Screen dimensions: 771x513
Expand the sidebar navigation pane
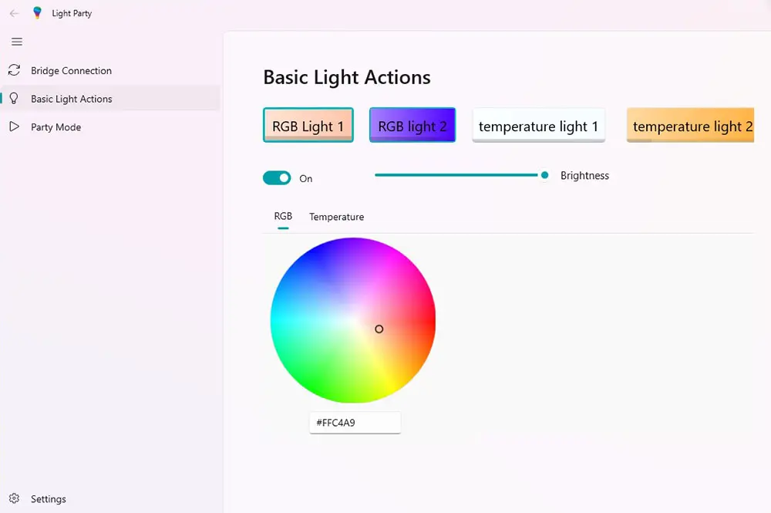[x=17, y=42]
